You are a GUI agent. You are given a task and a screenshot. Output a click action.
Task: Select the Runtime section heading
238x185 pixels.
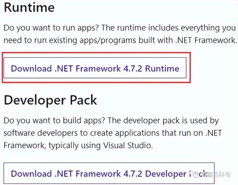pyautogui.click(x=29, y=7)
